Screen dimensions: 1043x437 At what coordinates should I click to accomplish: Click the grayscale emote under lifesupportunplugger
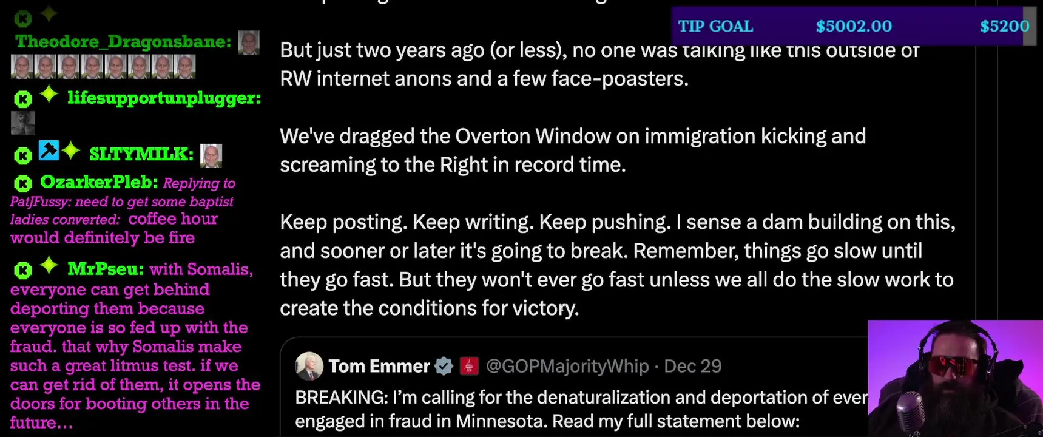coord(23,123)
